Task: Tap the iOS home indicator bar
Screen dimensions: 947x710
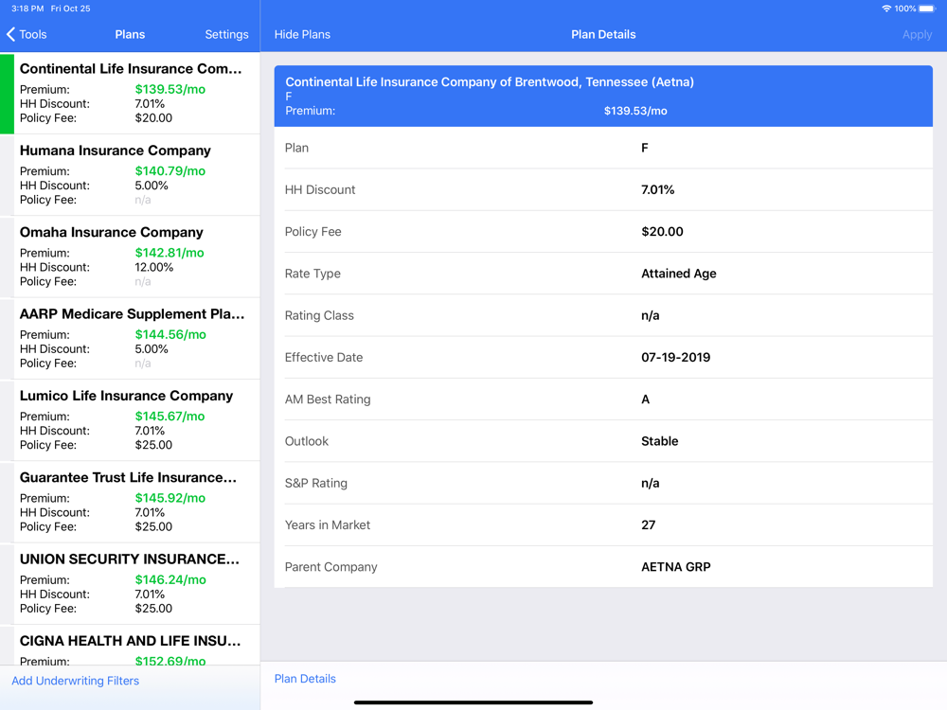Action: 473,702
